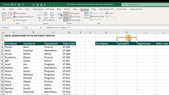Toggle the AutoSave switch
Viewport: 169px width, 95px height.
point(13,4)
